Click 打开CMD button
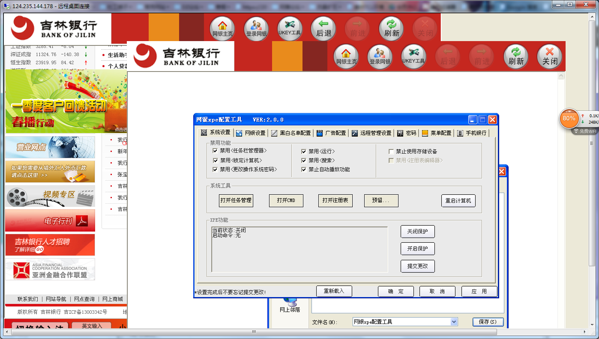 point(286,200)
